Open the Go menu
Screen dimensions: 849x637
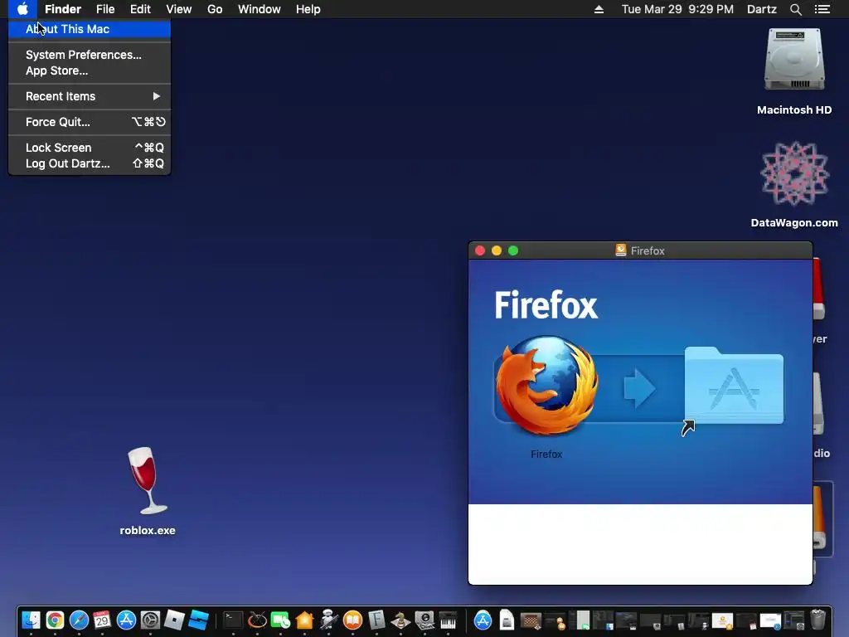click(x=215, y=9)
